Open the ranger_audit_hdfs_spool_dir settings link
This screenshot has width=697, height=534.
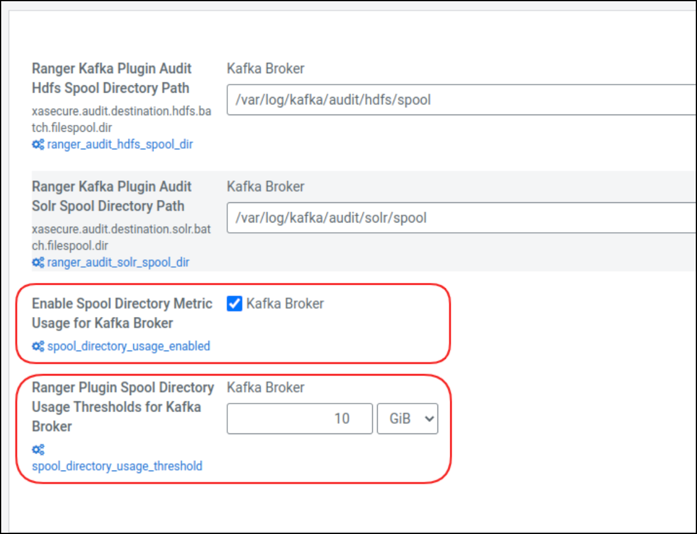(x=118, y=144)
